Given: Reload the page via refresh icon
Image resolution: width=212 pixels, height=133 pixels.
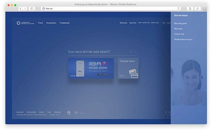Looking at the screenshot, I should (178, 9).
